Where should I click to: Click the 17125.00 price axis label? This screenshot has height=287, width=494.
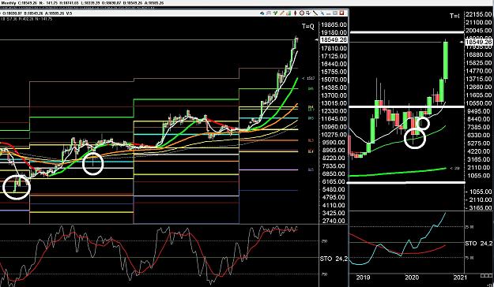[334, 56]
